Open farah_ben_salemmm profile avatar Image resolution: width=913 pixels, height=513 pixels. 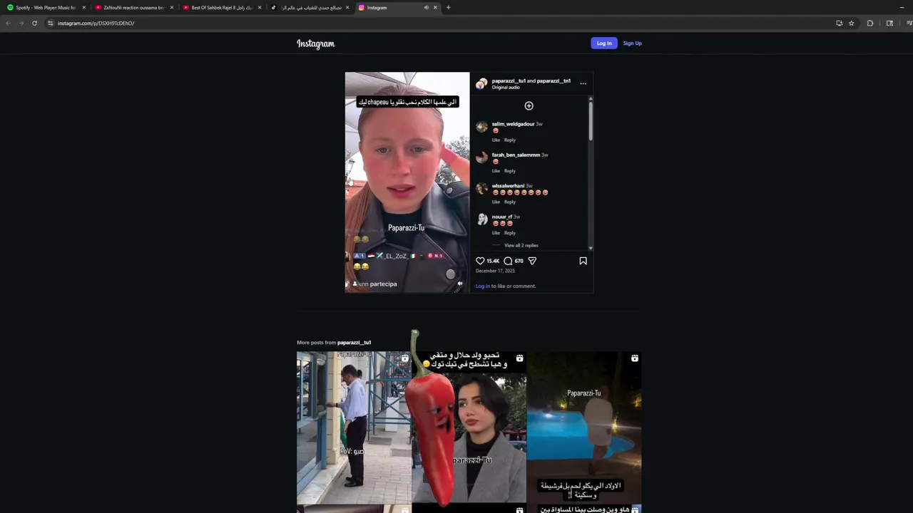481,157
